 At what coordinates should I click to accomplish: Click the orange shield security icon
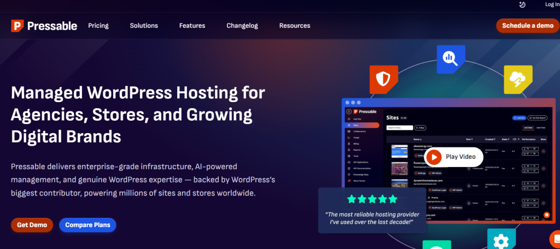(x=383, y=79)
